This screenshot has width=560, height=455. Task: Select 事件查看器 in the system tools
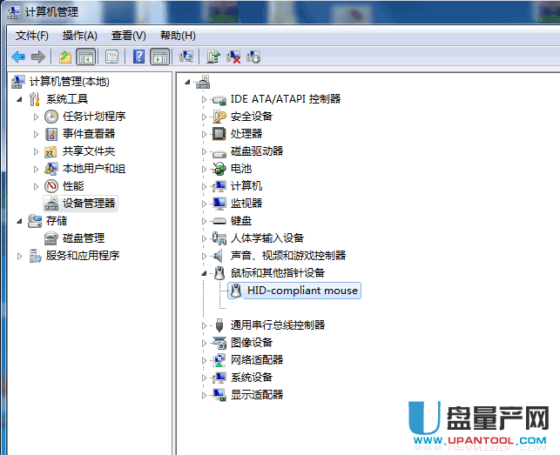pyautogui.click(x=88, y=134)
